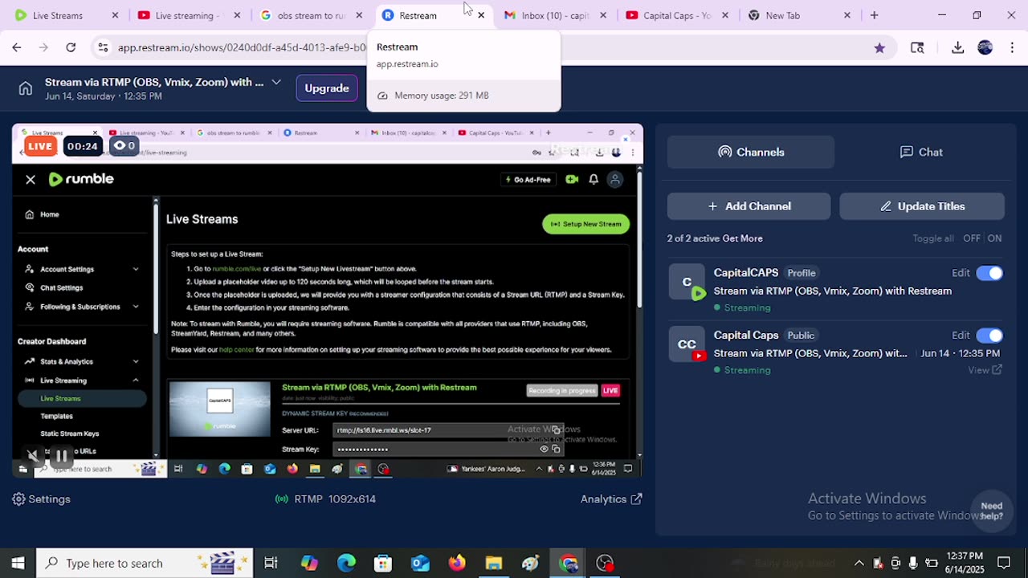Switch to the Channels tab
Image resolution: width=1028 pixels, height=578 pixels.
tap(751, 152)
